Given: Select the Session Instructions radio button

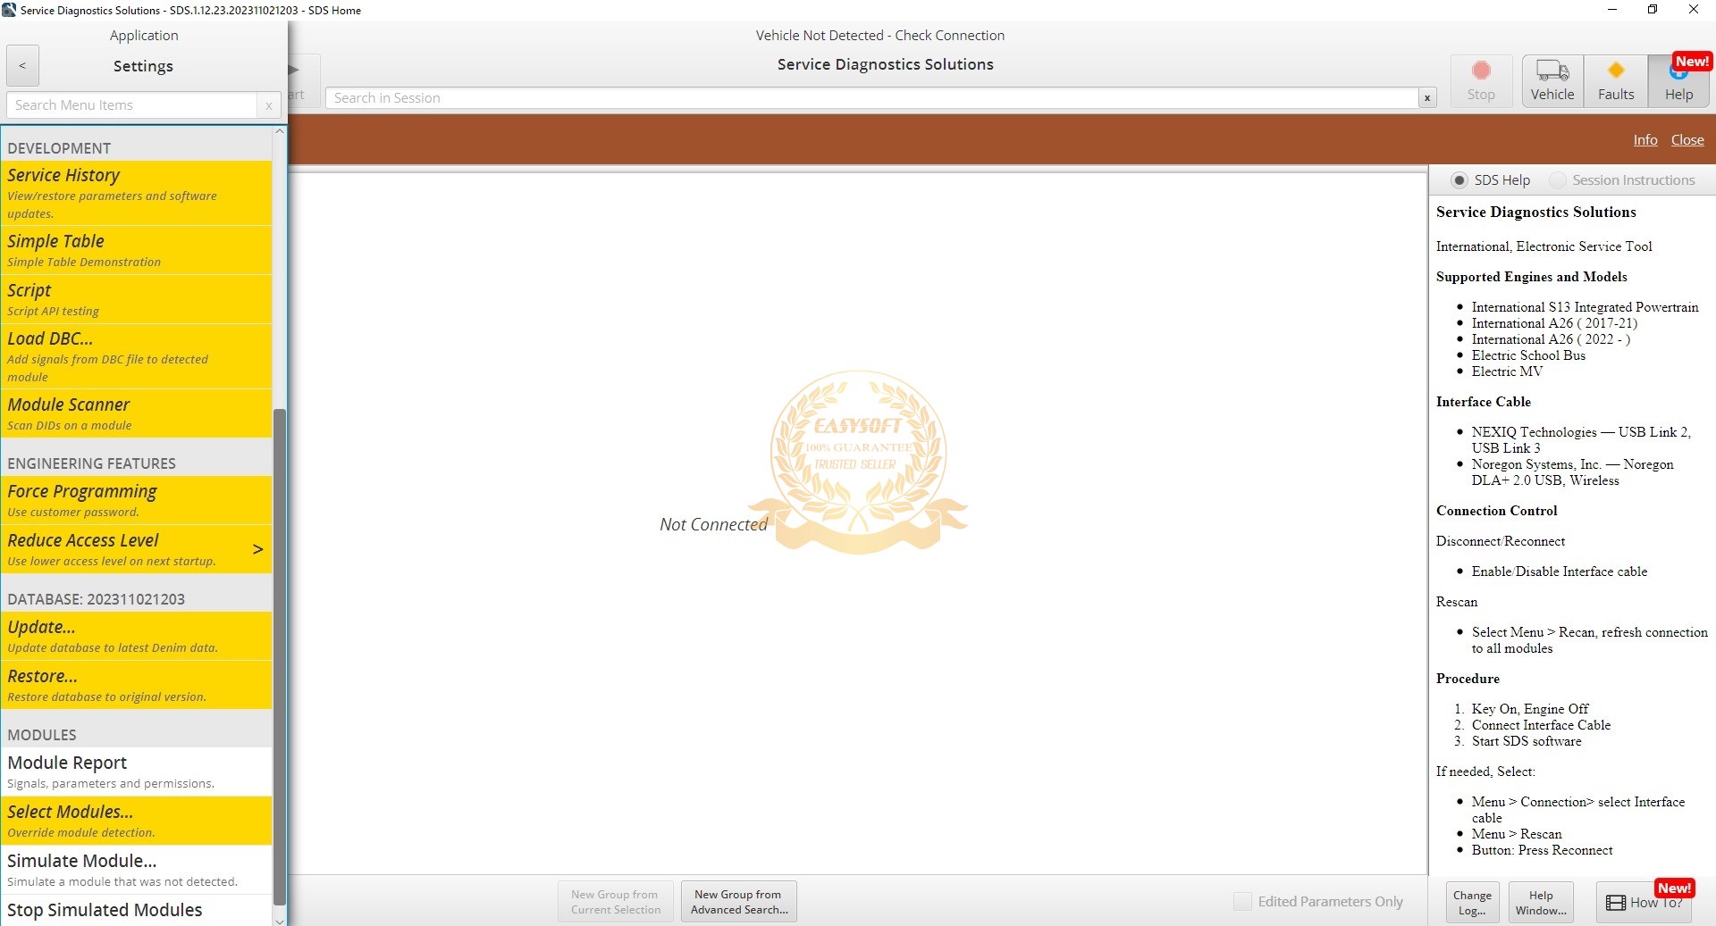Looking at the screenshot, I should (1558, 180).
